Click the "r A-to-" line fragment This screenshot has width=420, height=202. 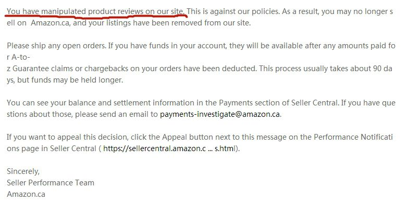pyautogui.click(x=18, y=57)
